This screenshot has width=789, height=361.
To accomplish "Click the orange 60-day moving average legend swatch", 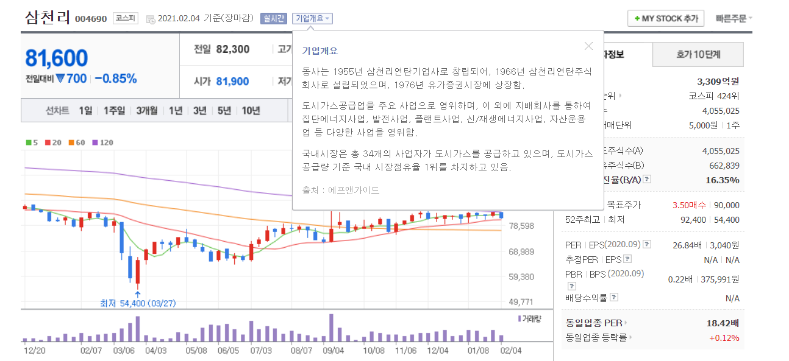I will [x=71, y=142].
